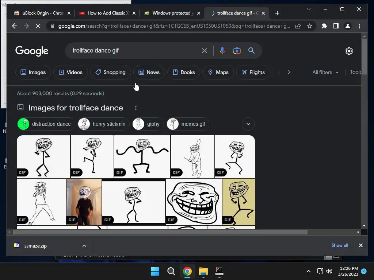Close the Windows protected tab

[198, 13]
